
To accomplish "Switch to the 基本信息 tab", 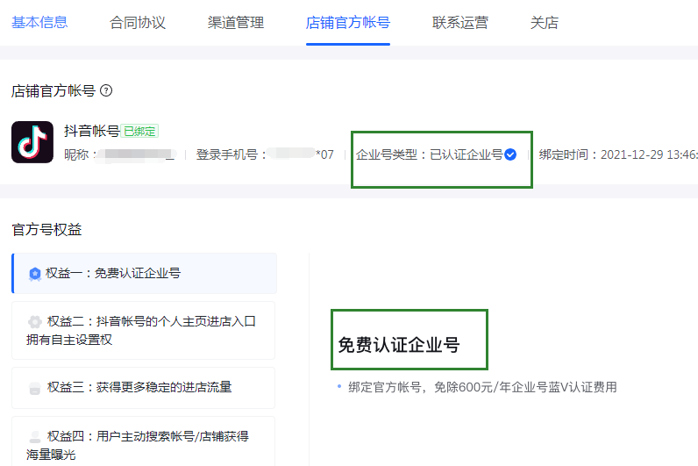I will click(39, 22).
